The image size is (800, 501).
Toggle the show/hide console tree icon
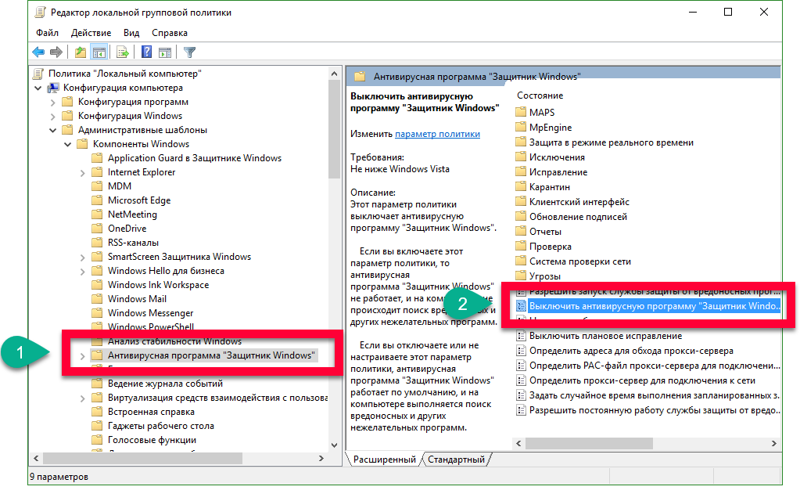[99, 52]
